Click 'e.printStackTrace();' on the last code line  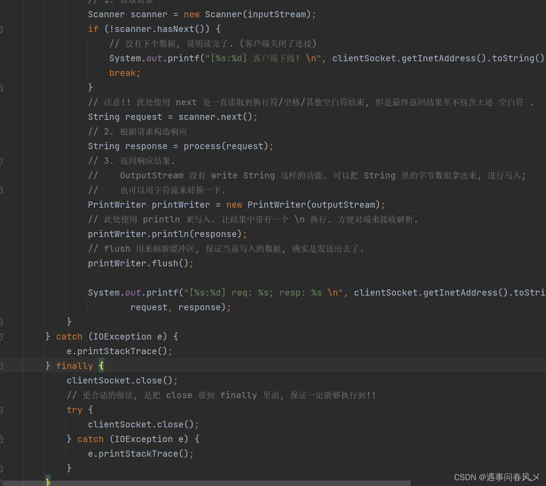pos(141,454)
